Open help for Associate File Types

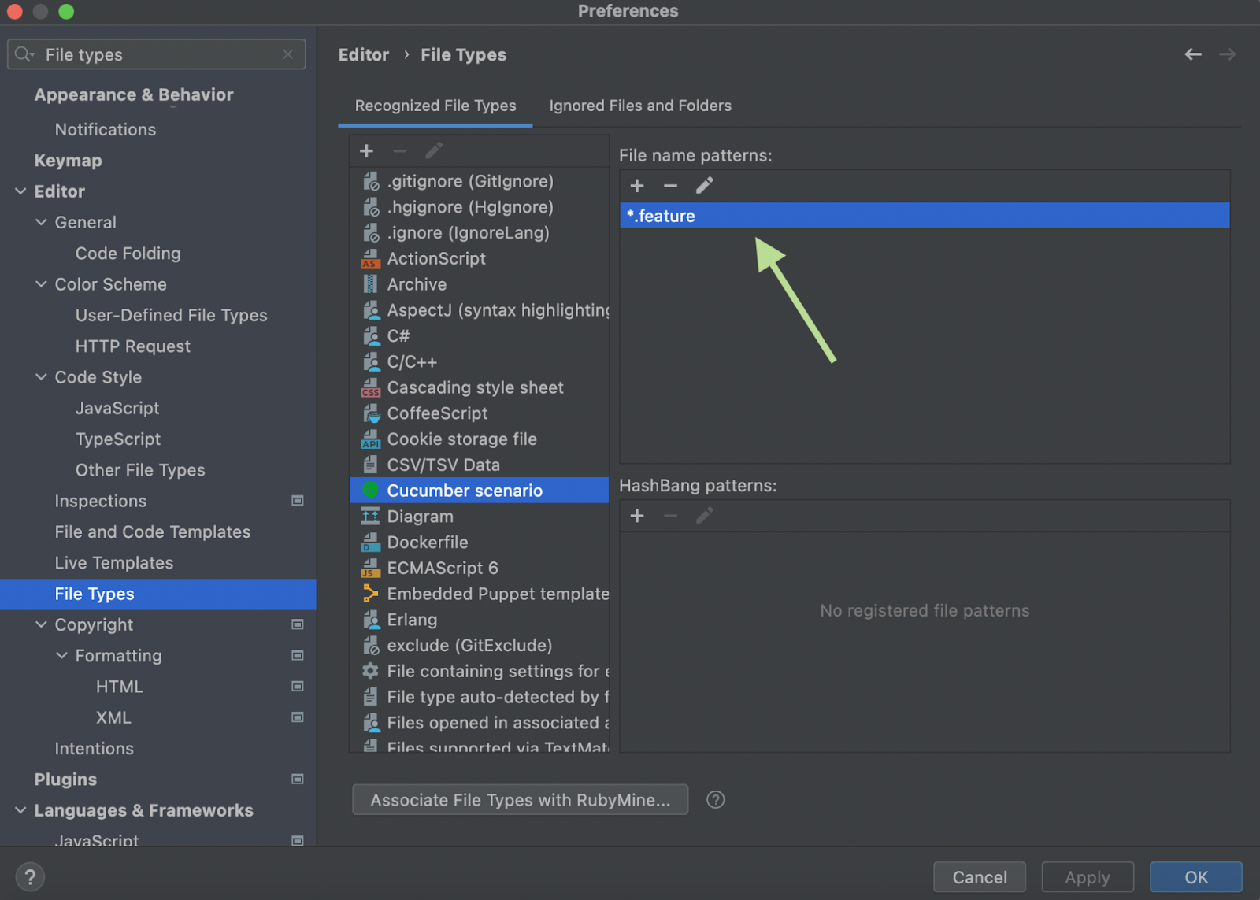[x=715, y=800]
